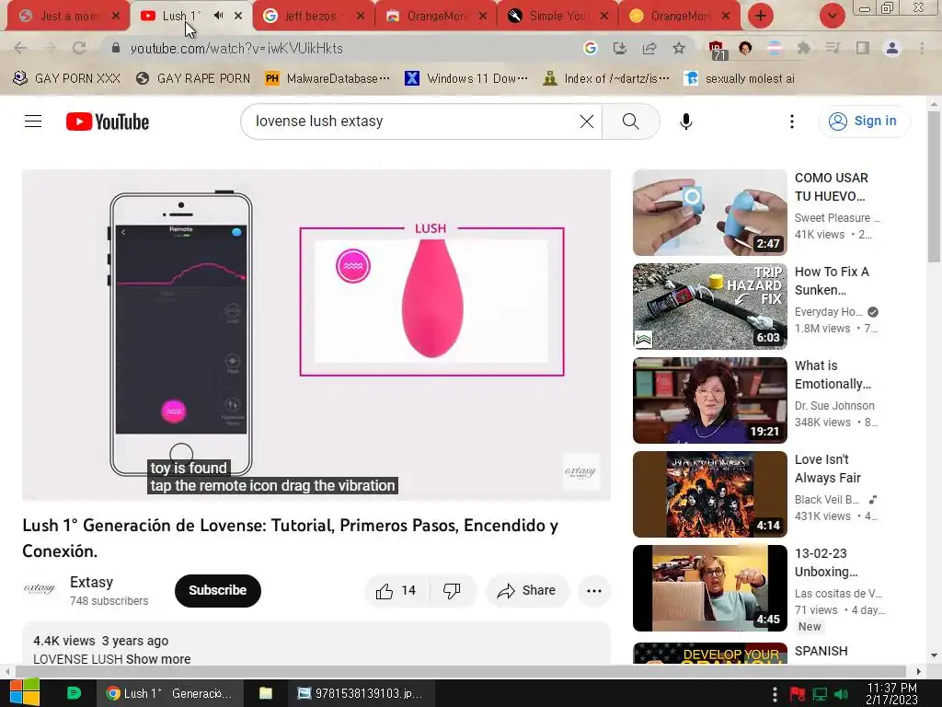Open the Extasy channel avatar

(x=40, y=588)
